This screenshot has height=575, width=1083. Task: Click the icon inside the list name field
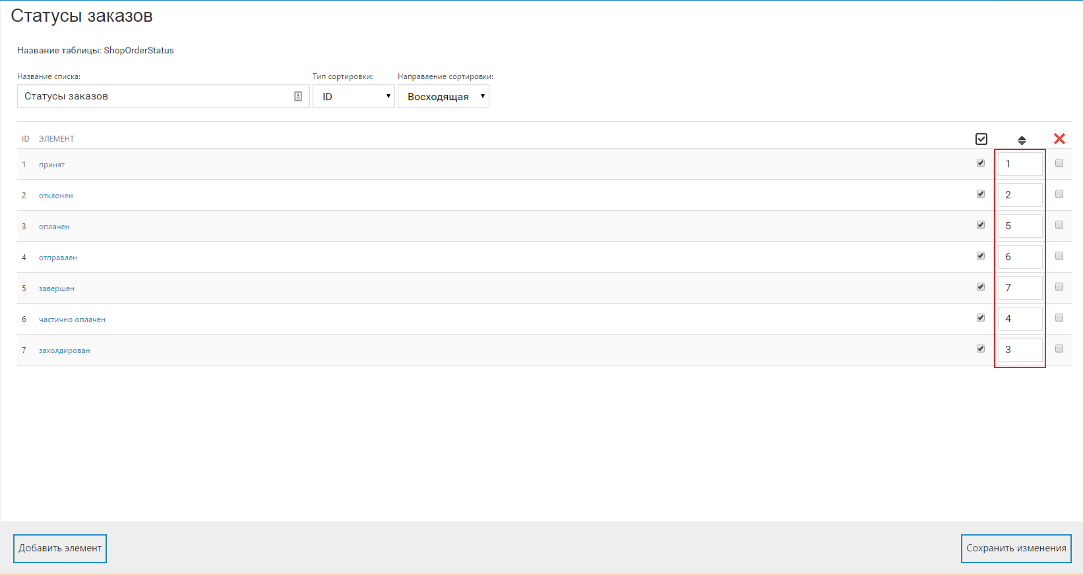[x=298, y=96]
